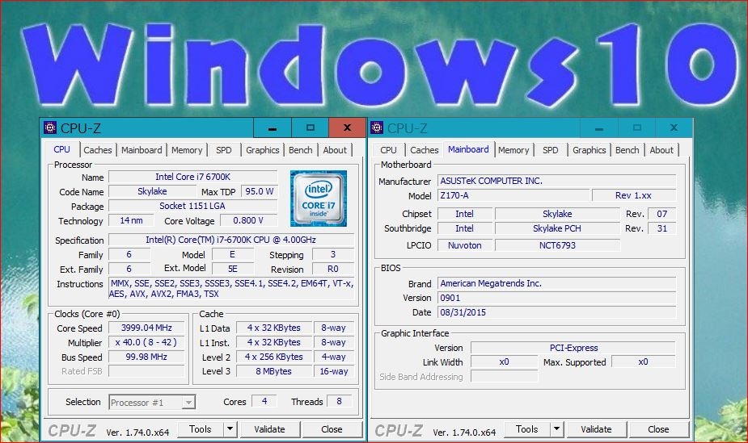Screen dimensions: 748x443
Task: Select SPD tab in left CPU-Z window
Action: pos(224,150)
